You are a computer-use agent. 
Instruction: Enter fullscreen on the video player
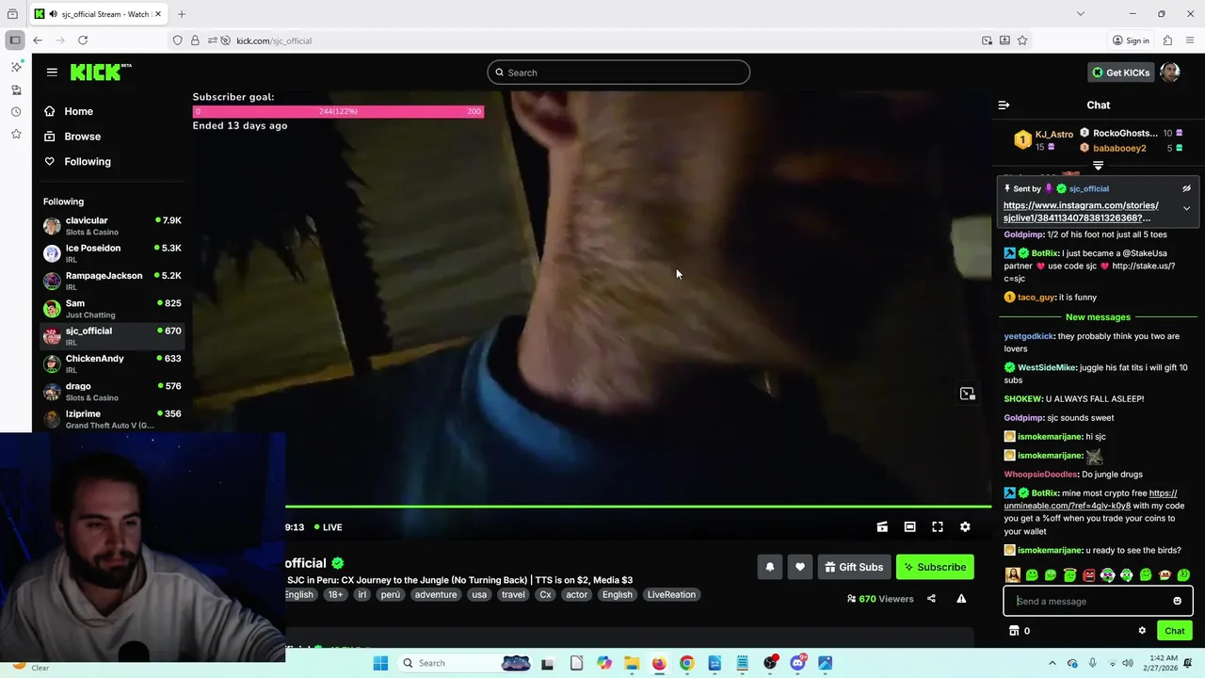point(938,527)
